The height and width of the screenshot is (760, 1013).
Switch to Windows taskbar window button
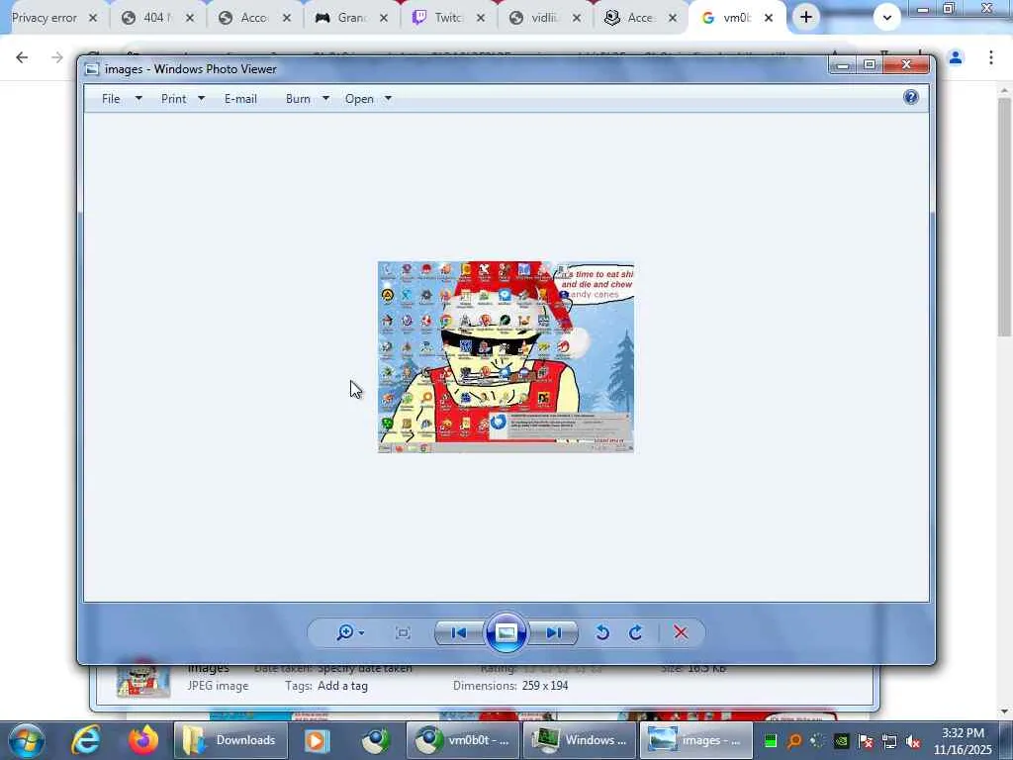click(579, 740)
